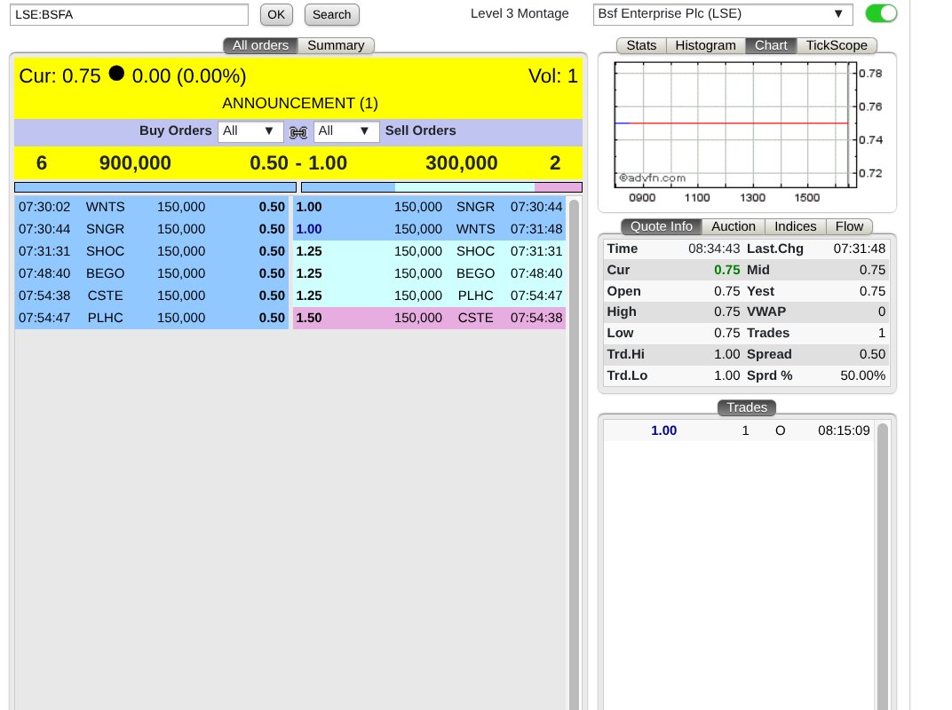The image size is (952, 710).
Task: Select WNTS sell order at 07:31:48
Action: [x=429, y=229]
